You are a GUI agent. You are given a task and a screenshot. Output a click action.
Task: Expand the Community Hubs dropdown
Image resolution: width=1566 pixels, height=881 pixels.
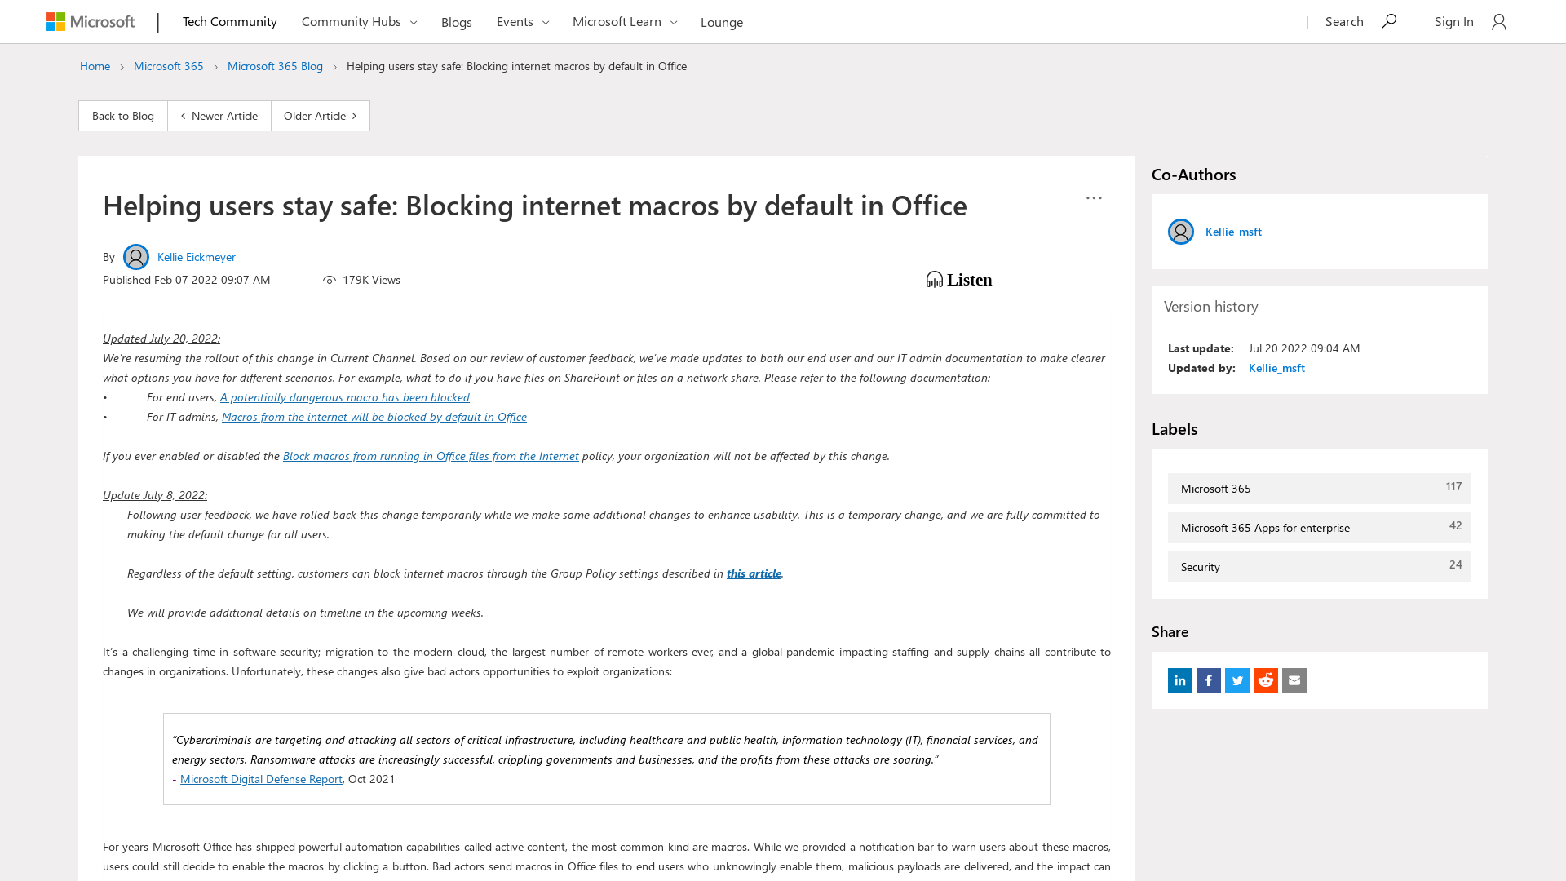359,22
